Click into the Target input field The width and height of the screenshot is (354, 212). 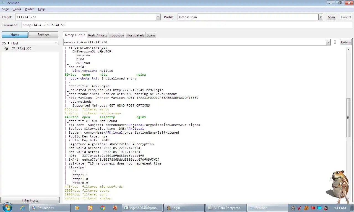coord(86,17)
